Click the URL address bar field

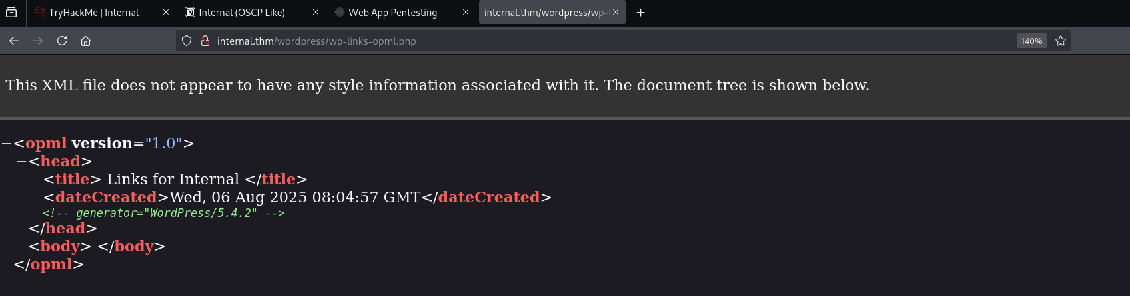[x=600, y=41]
